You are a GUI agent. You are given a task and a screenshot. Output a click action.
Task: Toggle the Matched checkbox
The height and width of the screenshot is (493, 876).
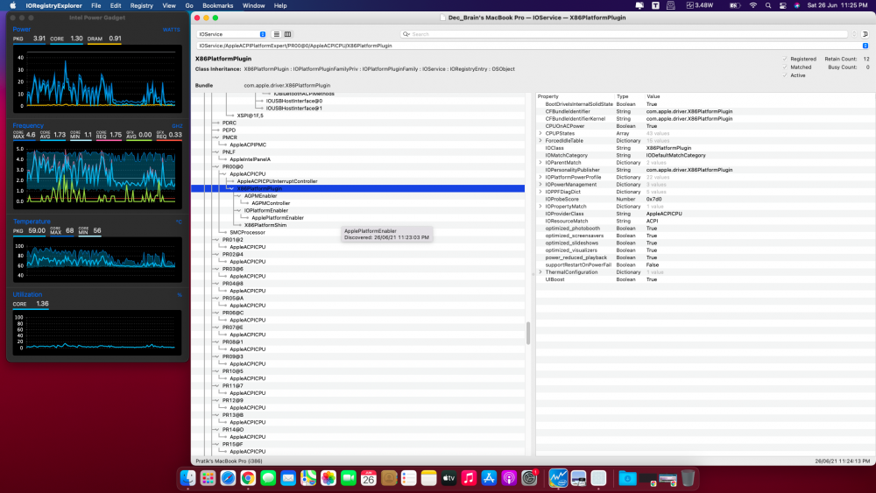(785, 67)
